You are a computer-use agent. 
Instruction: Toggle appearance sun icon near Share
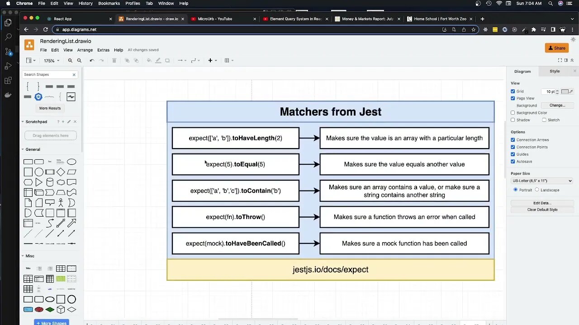tap(573, 40)
